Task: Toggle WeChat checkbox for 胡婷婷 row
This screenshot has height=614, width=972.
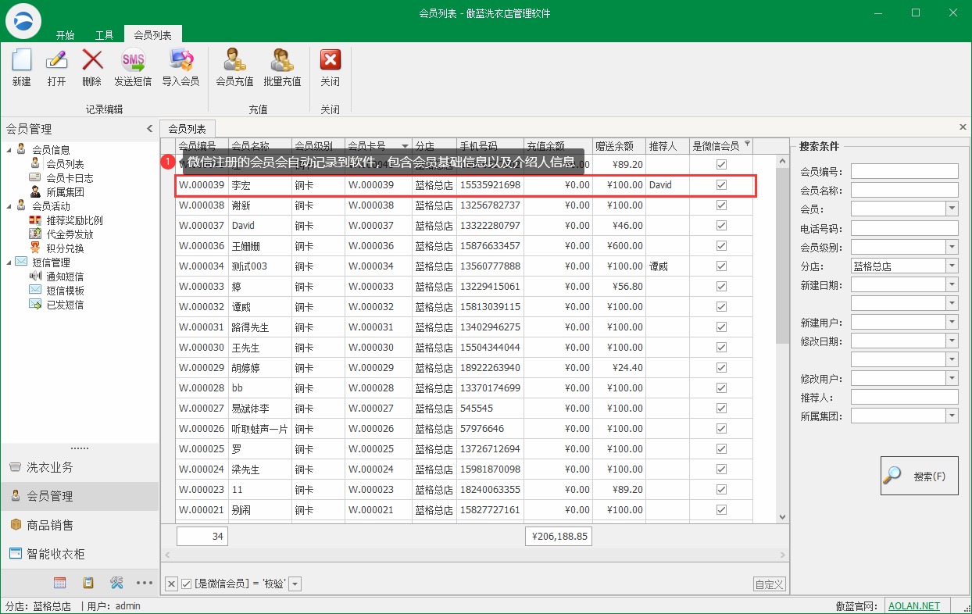Action: point(721,368)
